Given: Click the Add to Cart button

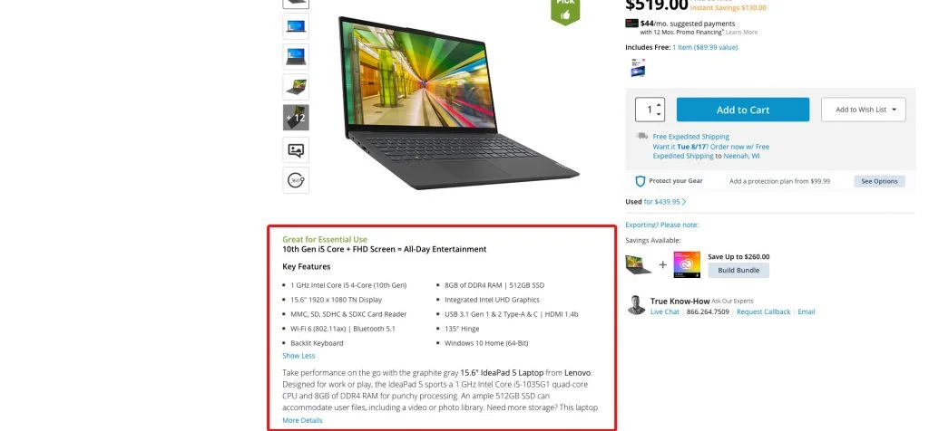Looking at the screenshot, I should pos(743,110).
